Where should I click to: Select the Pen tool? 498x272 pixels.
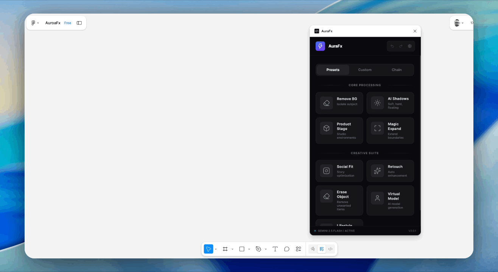(258, 249)
